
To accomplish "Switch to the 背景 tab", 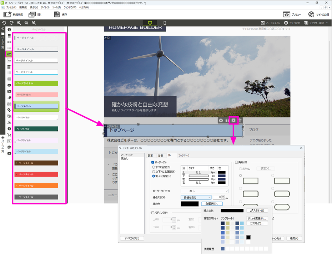I will (x=161, y=156).
